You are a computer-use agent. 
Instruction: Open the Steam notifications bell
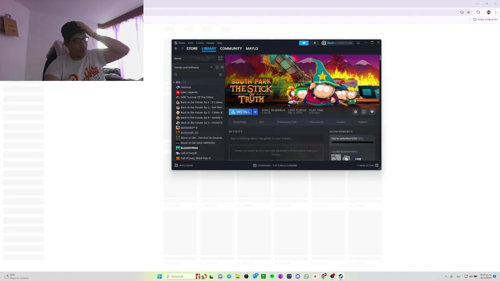[315, 43]
